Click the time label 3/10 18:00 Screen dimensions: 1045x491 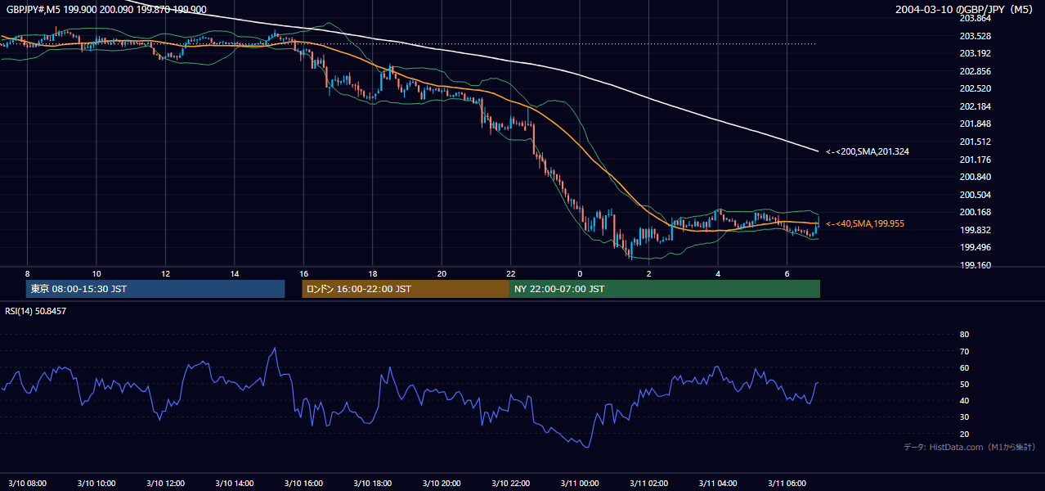pyautogui.click(x=373, y=483)
